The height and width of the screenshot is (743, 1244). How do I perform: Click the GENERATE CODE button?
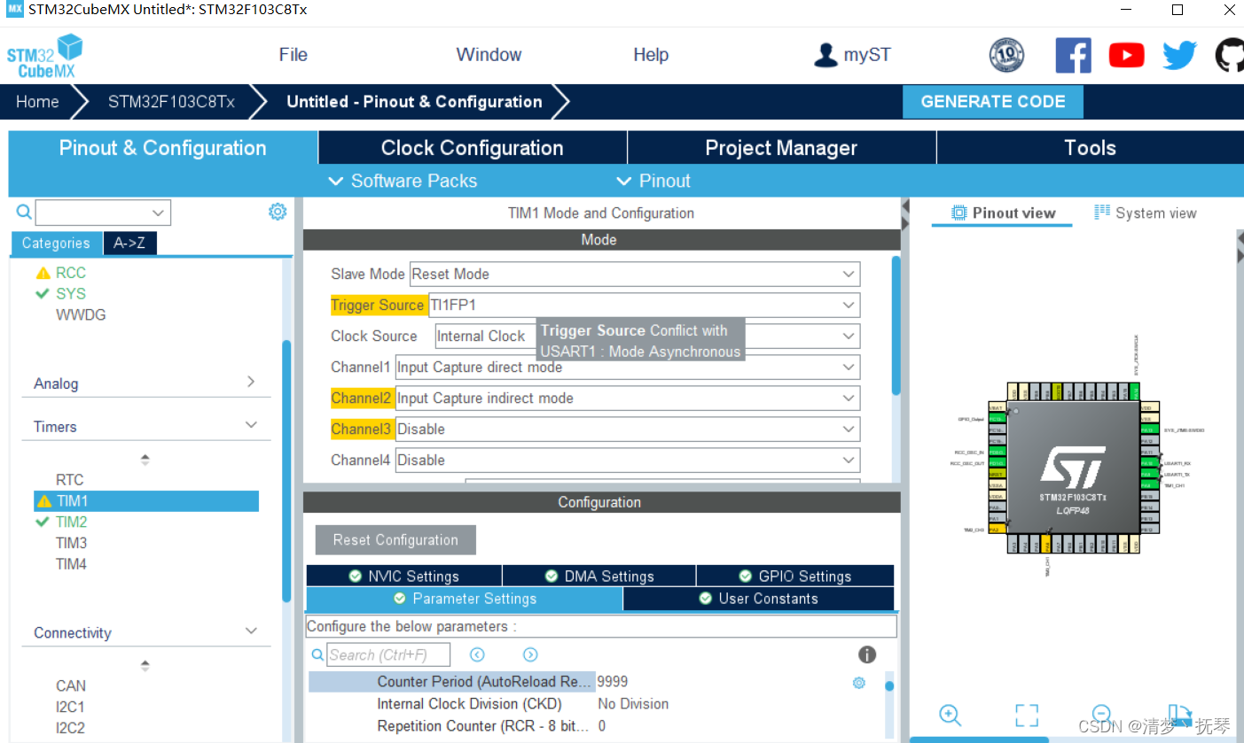pyautogui.click(x=993, y=102)
